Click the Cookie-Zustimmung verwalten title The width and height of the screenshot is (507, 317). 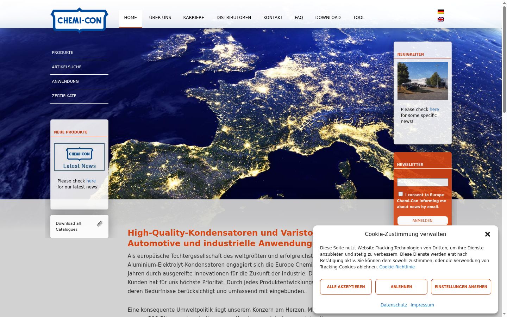click(406, 234)
